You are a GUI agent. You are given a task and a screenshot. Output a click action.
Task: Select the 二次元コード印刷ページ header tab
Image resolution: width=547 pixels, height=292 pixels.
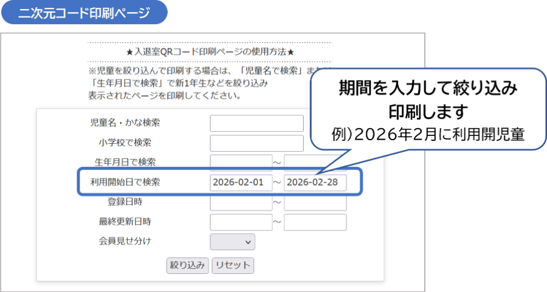pos(84,13)
